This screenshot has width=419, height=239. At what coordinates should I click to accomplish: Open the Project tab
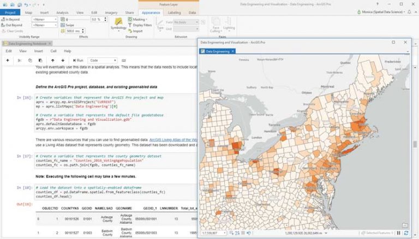coord(10,13)
